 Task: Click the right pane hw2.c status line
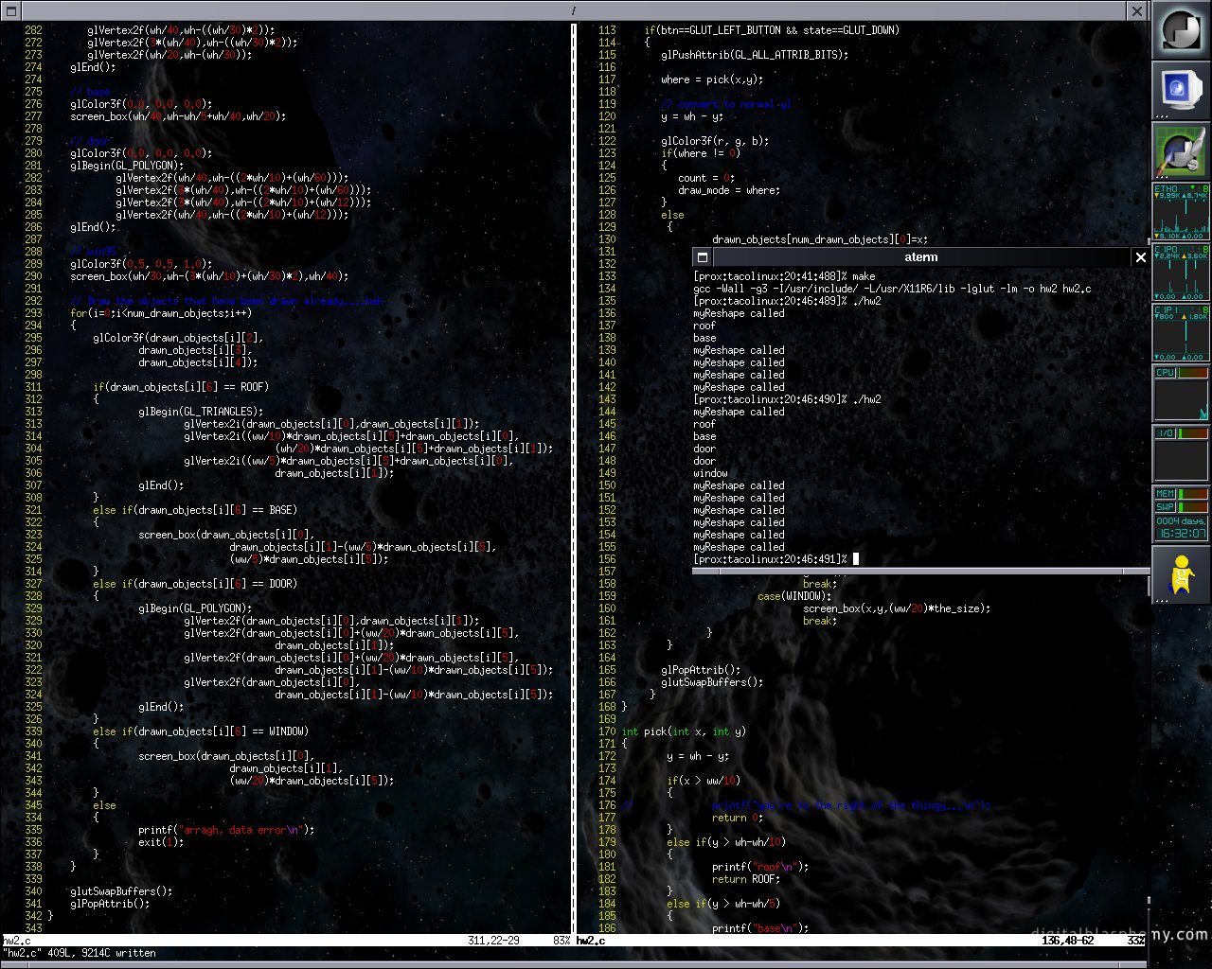tap(861, 941)
